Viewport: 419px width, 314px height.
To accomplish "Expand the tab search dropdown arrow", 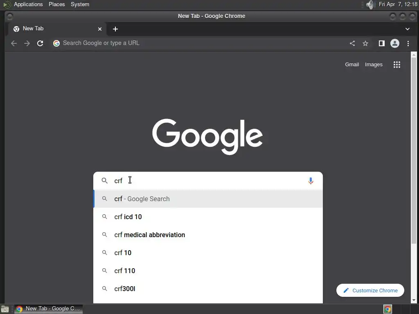I will (x=408, y=29).
